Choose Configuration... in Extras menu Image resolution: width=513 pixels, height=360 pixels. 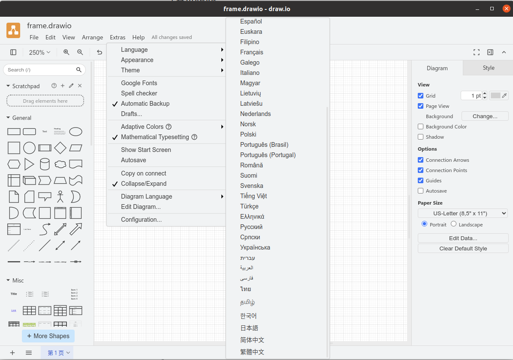point(167,220)
